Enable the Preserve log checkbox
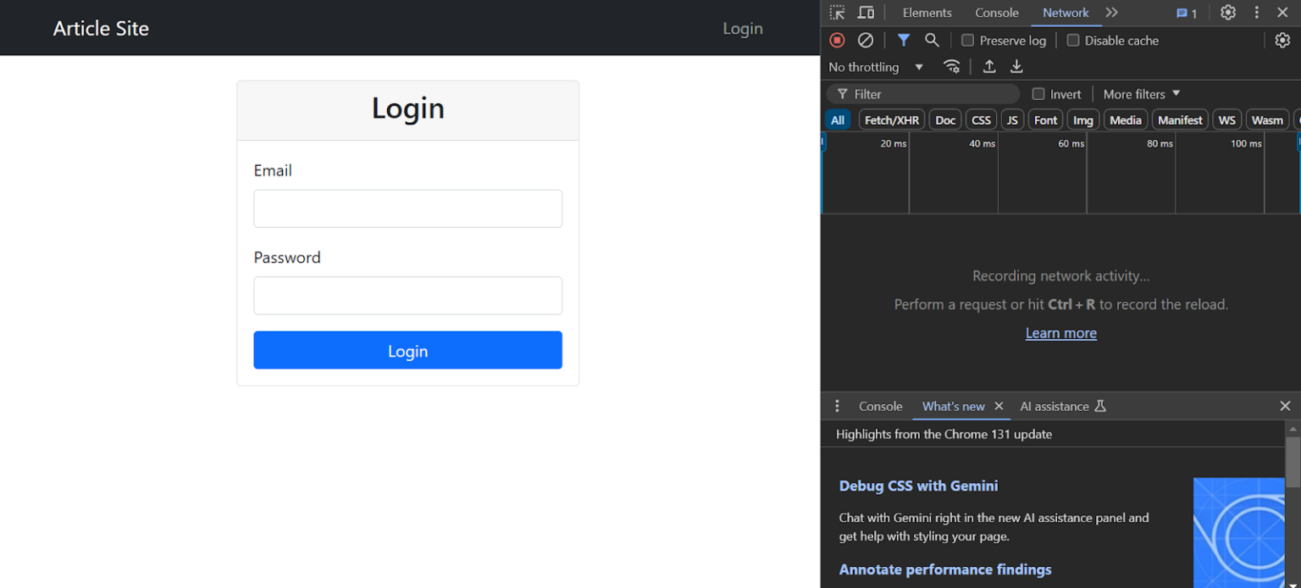 click(967, 40)
